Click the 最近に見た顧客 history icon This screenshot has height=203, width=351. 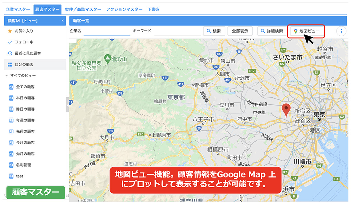[10, 53]
